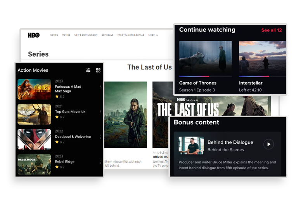Screen dimensions: 301x201
Task: Open Behind the Dialogue video thumbnail
Action: coord(191,146)
